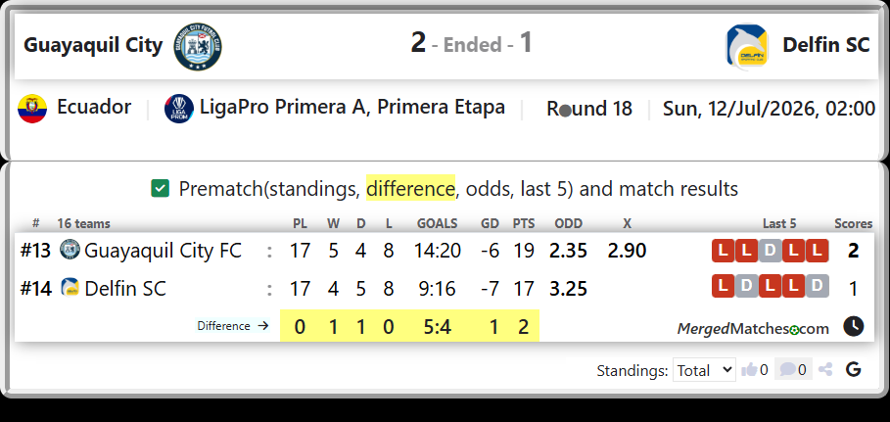This screenshot has height=422, width=890.
Task: Click the thumbs-up like icon
Action: (749, 370)
